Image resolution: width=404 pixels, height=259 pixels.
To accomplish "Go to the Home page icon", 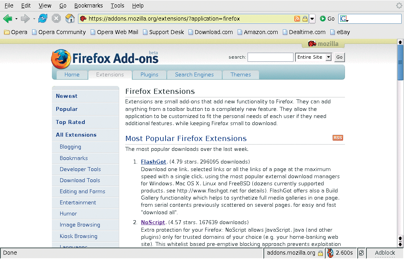I will [x=70, y=19].
